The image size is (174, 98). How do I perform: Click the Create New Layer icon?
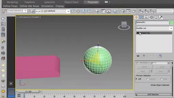[73, 11]
